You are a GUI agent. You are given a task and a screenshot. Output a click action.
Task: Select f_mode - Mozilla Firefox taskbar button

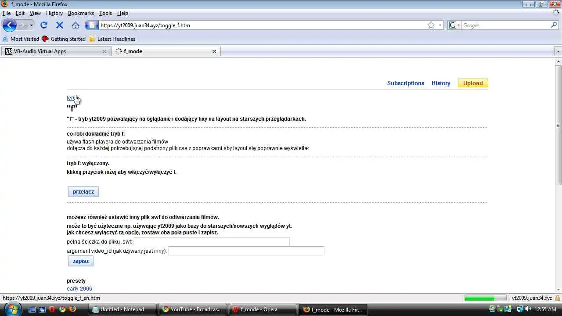pyautogui.click(x=333, y=309)
